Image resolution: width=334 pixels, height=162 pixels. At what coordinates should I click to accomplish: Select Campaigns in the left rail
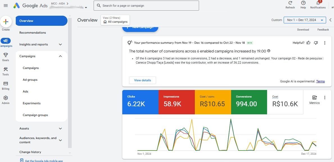(6, 43)
